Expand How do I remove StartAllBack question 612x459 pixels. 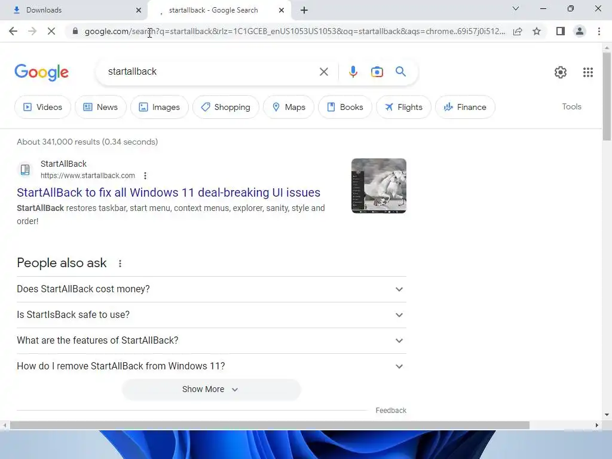212,366
